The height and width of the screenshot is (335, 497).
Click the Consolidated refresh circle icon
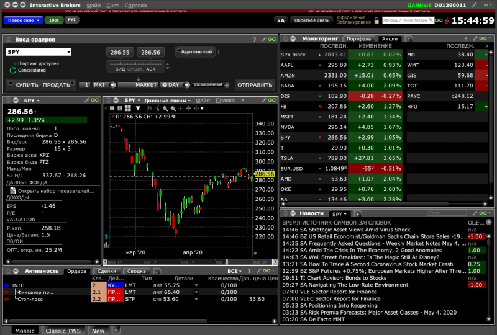pos(12,71)
